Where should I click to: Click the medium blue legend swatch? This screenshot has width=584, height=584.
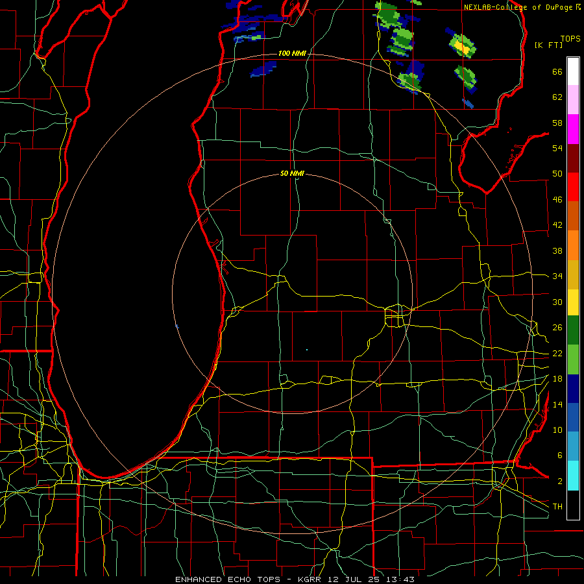pos(573,417)
